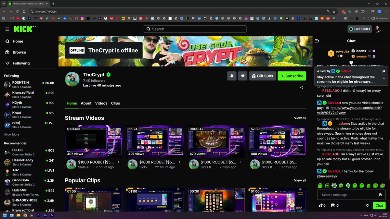The height and width of the screenshot is (219, 390).
Task: Open CasinoDaddy recommended channel
Action: 29,162
